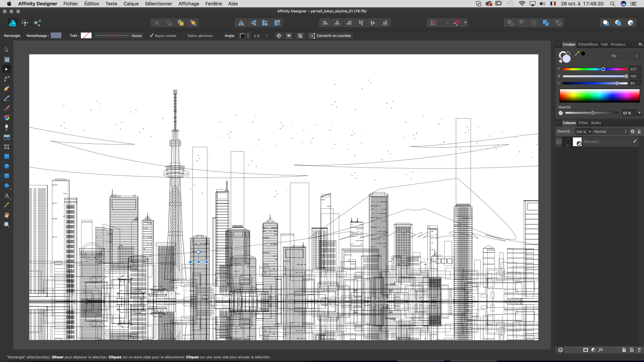Delete layer with trash icon
The width and height of the screenshot is (644, 362).
tap(639, 350)
